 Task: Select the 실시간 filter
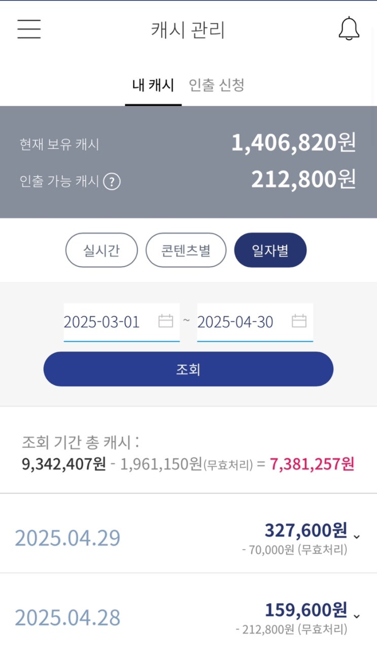pyautogui.click(x=101, y=250)
